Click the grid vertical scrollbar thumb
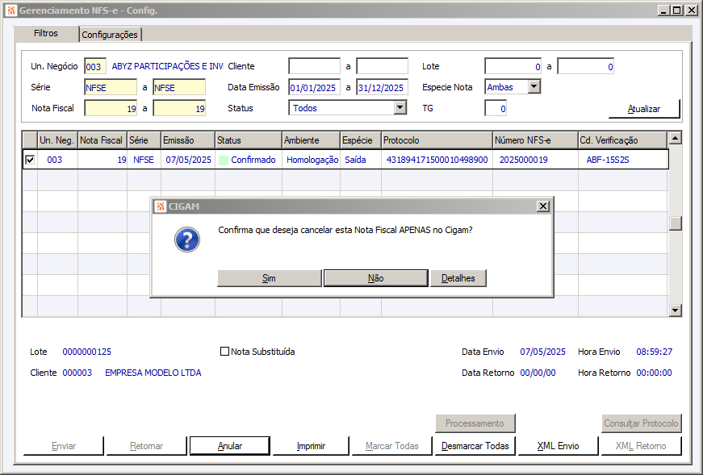Viewport: 703px width, 475px height. click(676, 223)
